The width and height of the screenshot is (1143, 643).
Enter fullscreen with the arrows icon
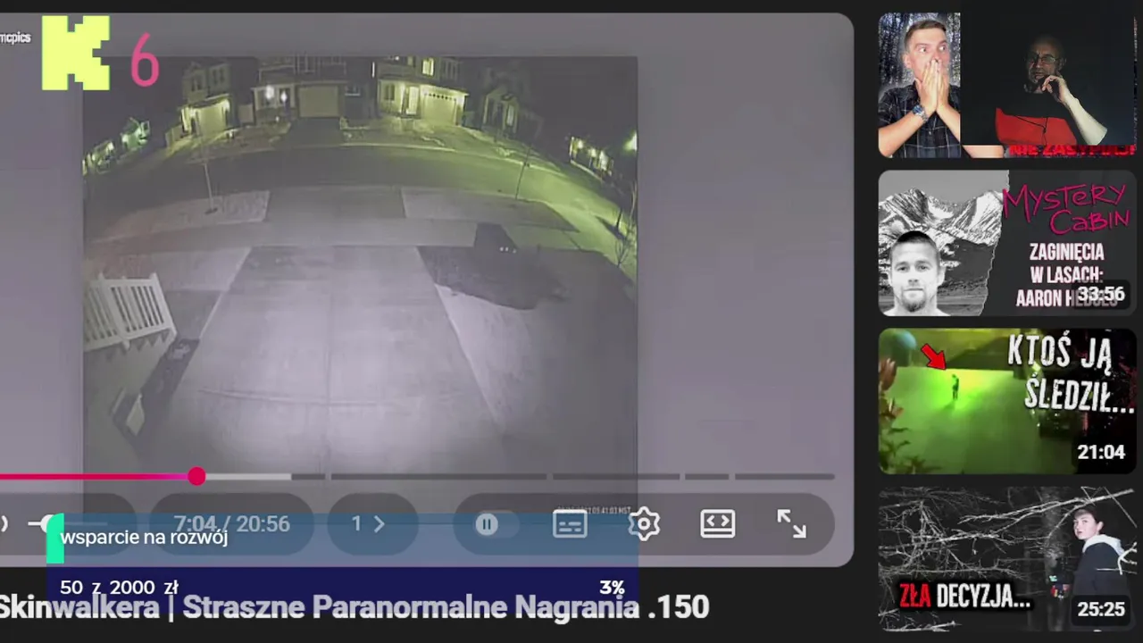pos(791,524)
